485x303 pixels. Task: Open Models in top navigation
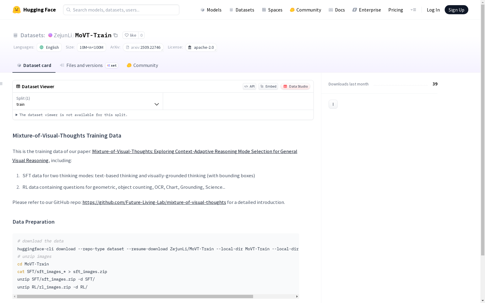click(x=211, y=10)
